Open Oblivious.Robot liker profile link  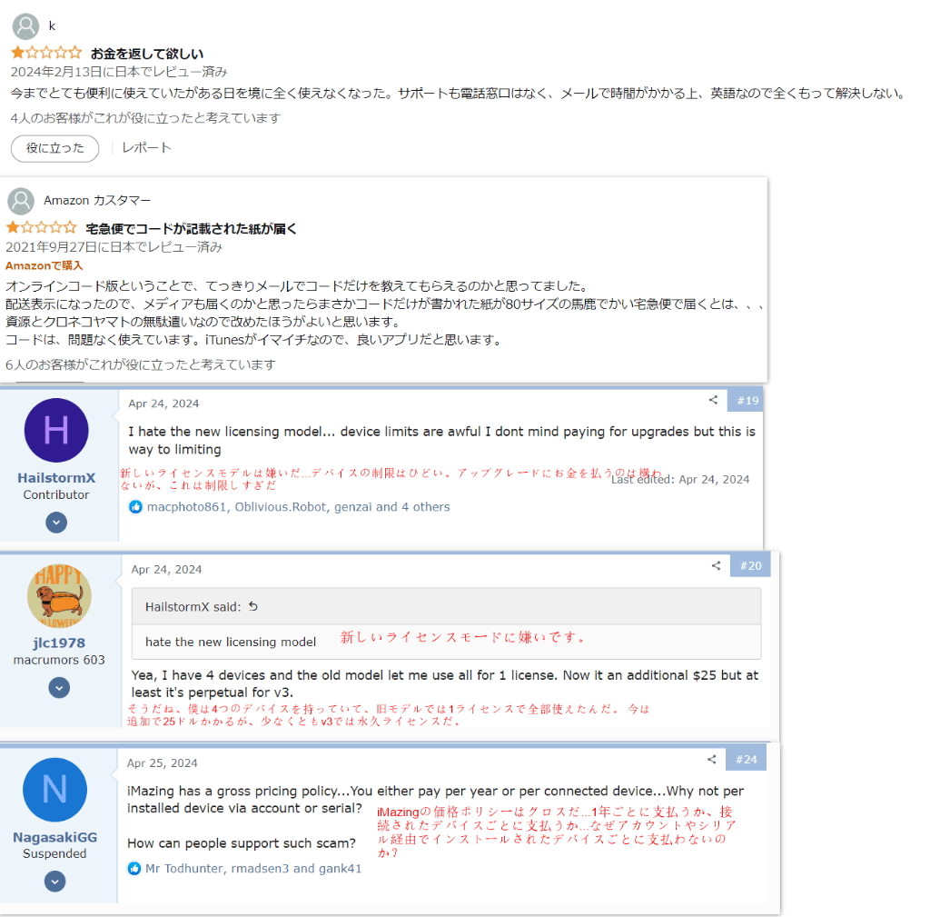tap(281, 507)
